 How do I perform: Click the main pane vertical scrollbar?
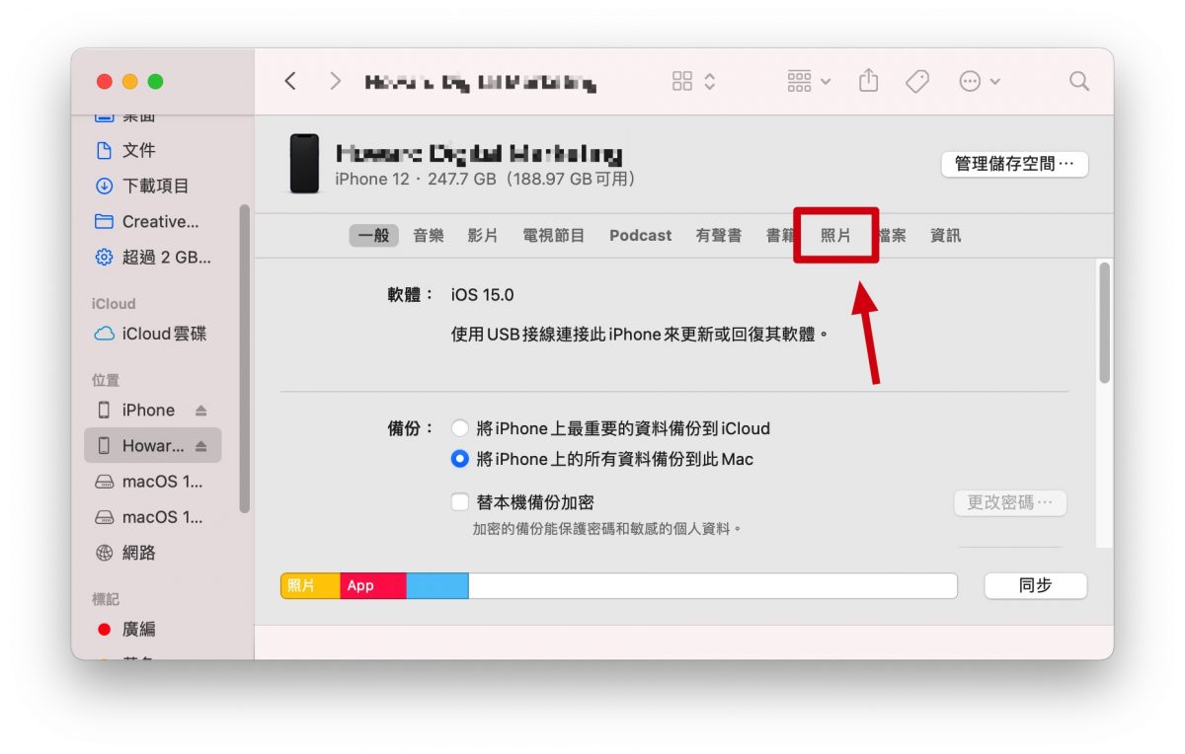click(1104, 323)
